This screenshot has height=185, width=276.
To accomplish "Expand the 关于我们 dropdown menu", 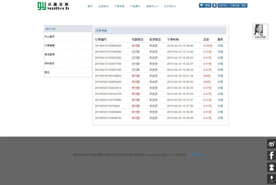I will 170,6.
